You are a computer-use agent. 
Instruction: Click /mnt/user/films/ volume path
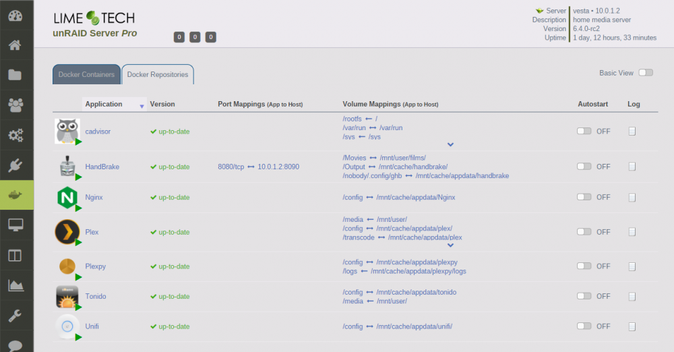[x=403, y=158]
